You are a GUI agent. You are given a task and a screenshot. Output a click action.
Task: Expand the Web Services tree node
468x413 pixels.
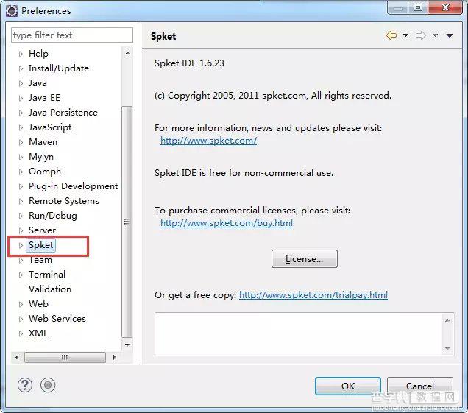point(21,319)
